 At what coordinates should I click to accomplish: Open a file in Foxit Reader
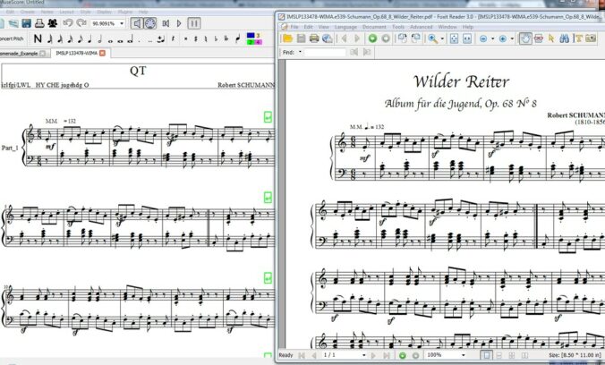click(x=287, y=38)
